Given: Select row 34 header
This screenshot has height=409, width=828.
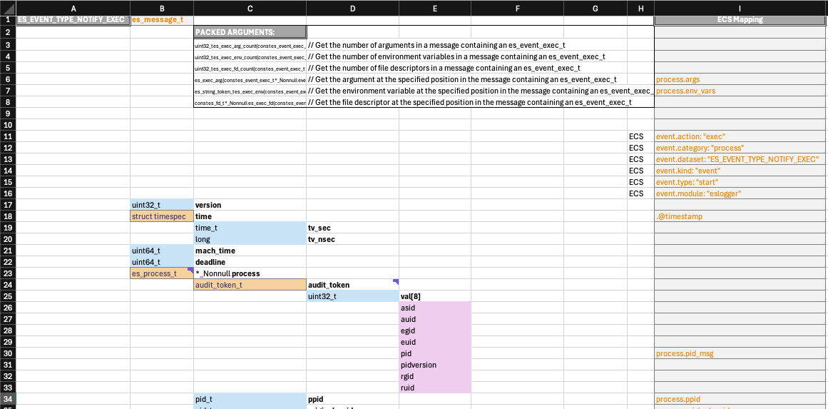Looking at the screenshot, I should (8, 399).
